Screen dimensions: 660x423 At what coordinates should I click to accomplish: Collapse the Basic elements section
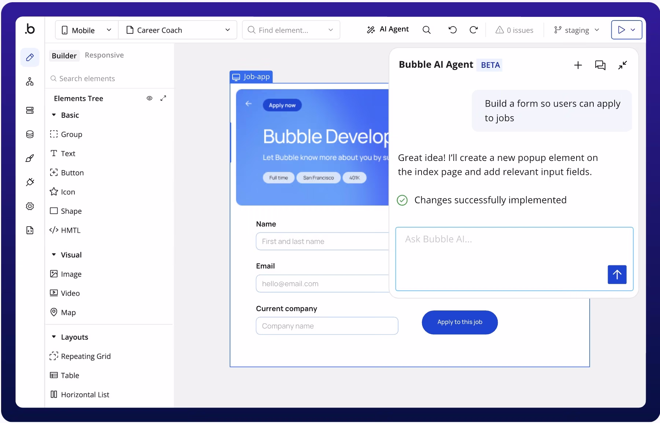(54, 115)
